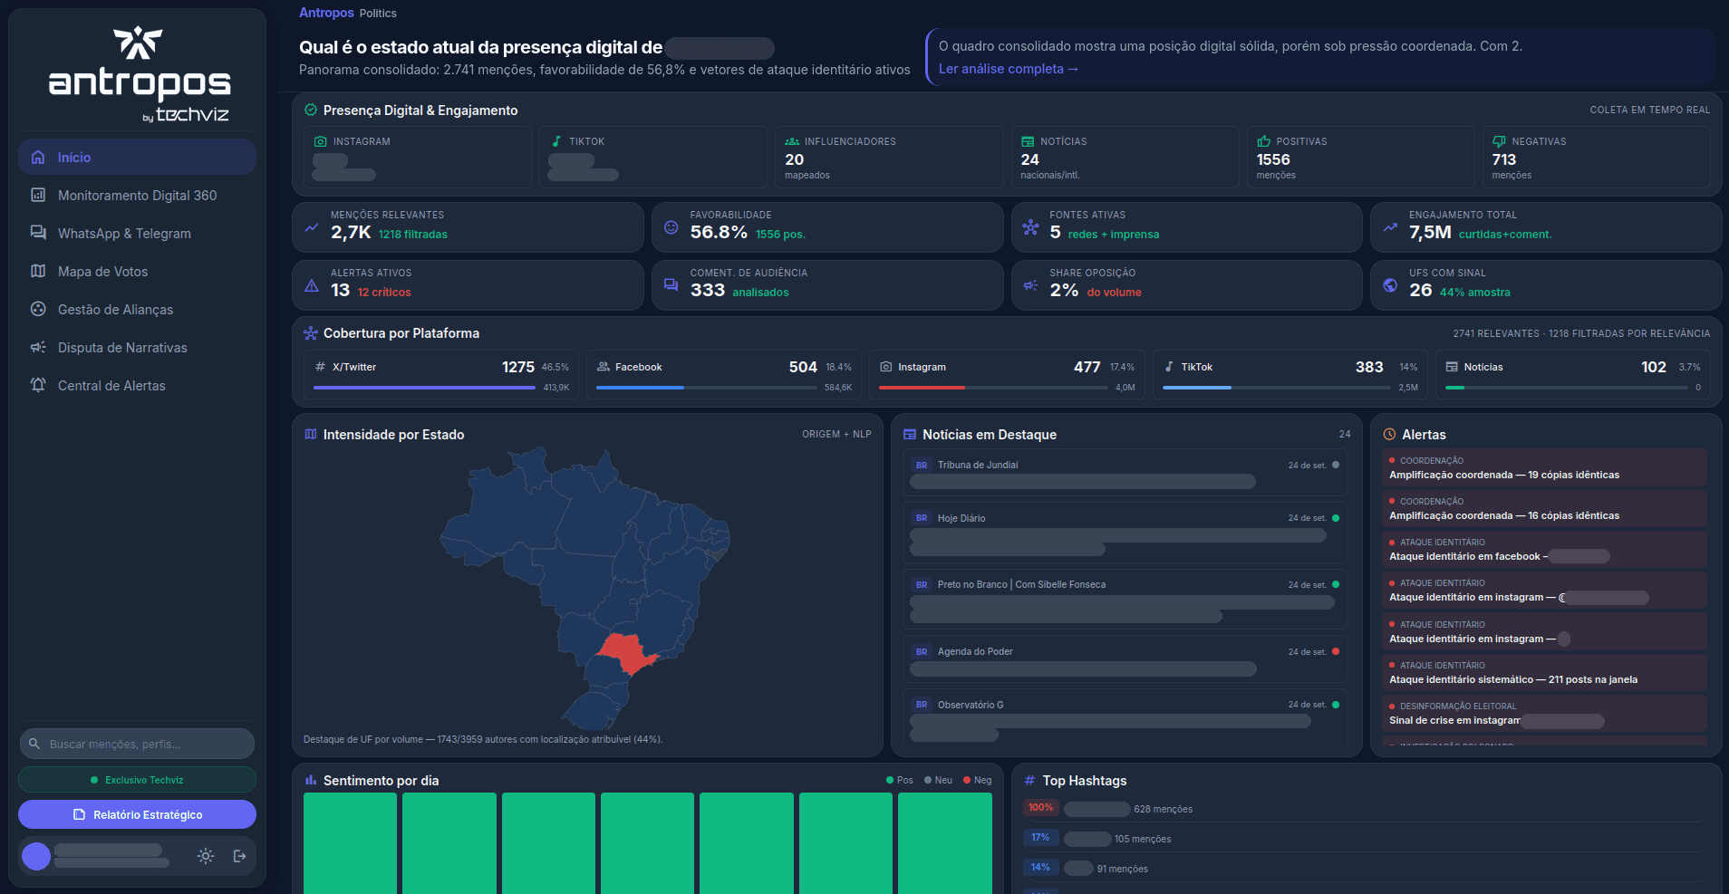Viewport: 1729px width, 894px height.
Task: Open Ataque identitário em facebook alert
Action: tap(1544, 549)
